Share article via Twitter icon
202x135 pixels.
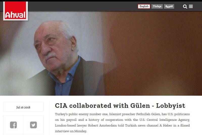tap(33, 125)
